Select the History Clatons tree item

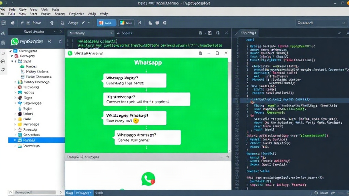[37, 71]
